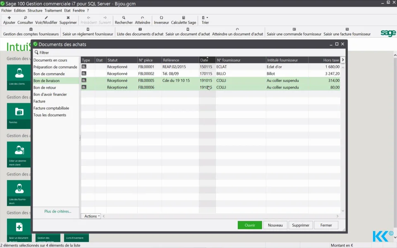The height and width of the screenshot is (248, 397).
Task: Click the BL icon of FBL00006 row
Action: tap(84, 87)
